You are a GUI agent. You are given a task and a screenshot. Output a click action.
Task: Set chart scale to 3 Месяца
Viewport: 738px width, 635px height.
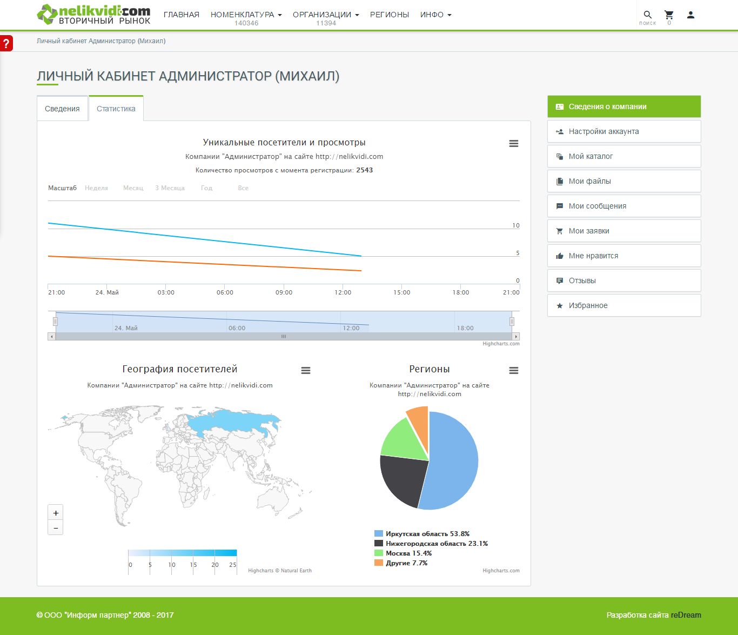click(x=170, y=188)
